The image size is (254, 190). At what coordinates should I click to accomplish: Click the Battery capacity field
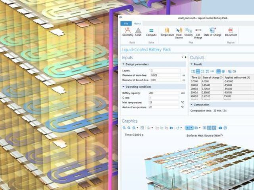pos(164,93)
